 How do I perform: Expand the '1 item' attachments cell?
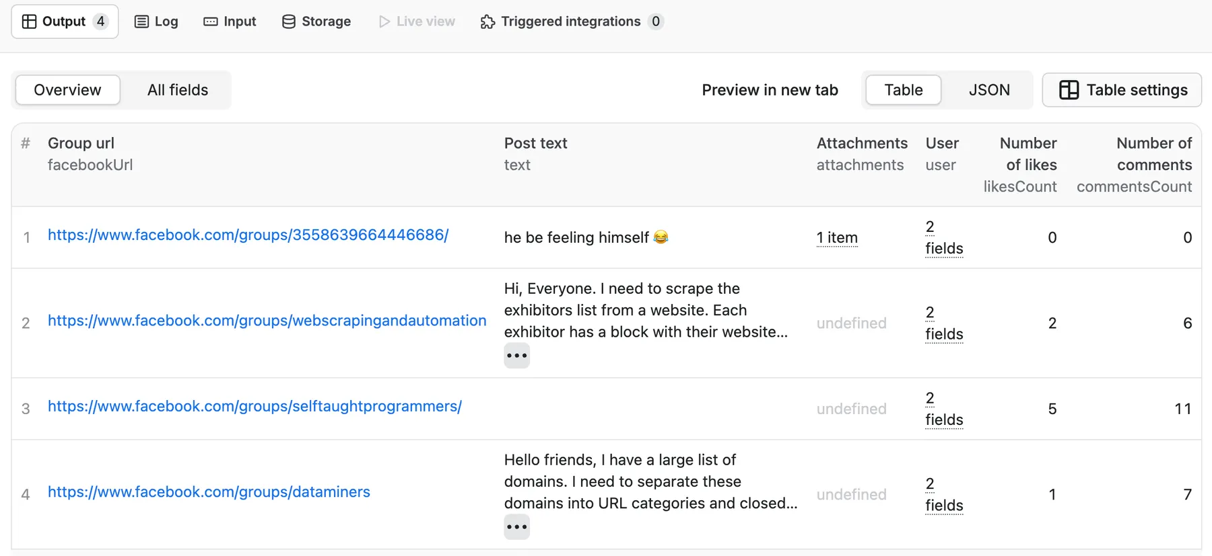point(837,237)
